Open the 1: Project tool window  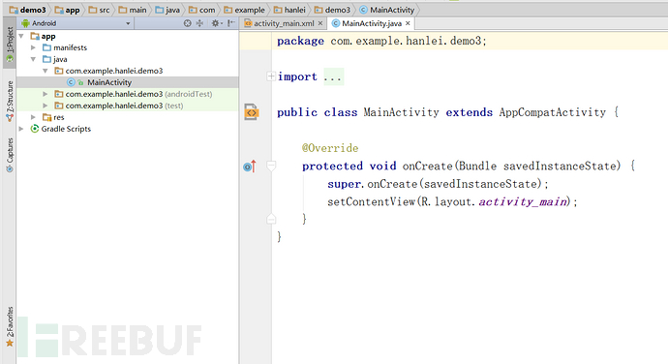coord(10,44)
